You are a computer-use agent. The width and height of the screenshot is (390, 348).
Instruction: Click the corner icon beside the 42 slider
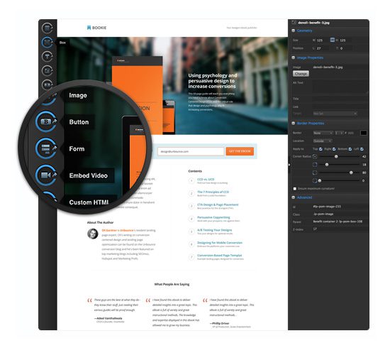(x=315, y=156)
